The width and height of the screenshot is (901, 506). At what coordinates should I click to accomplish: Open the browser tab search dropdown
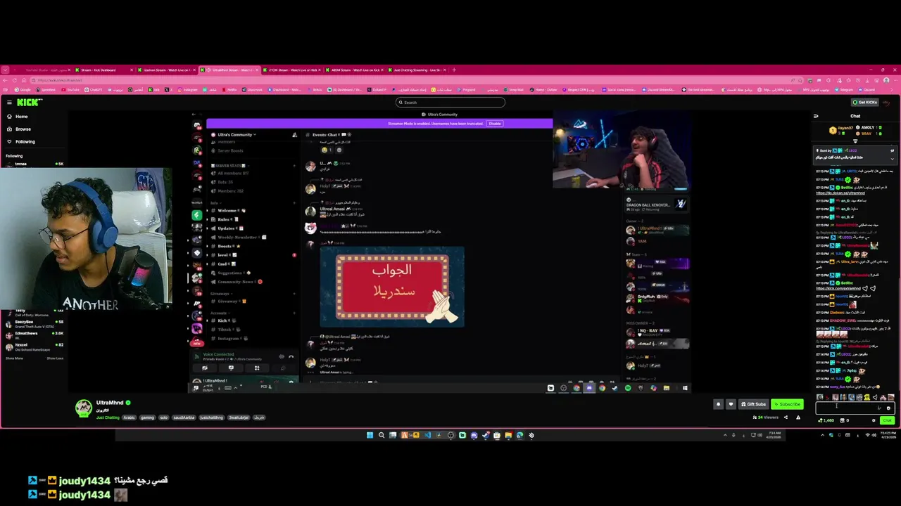pyautogui.click(x=6, y=70)
